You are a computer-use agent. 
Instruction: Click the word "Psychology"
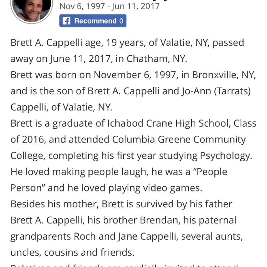[226, 156]
